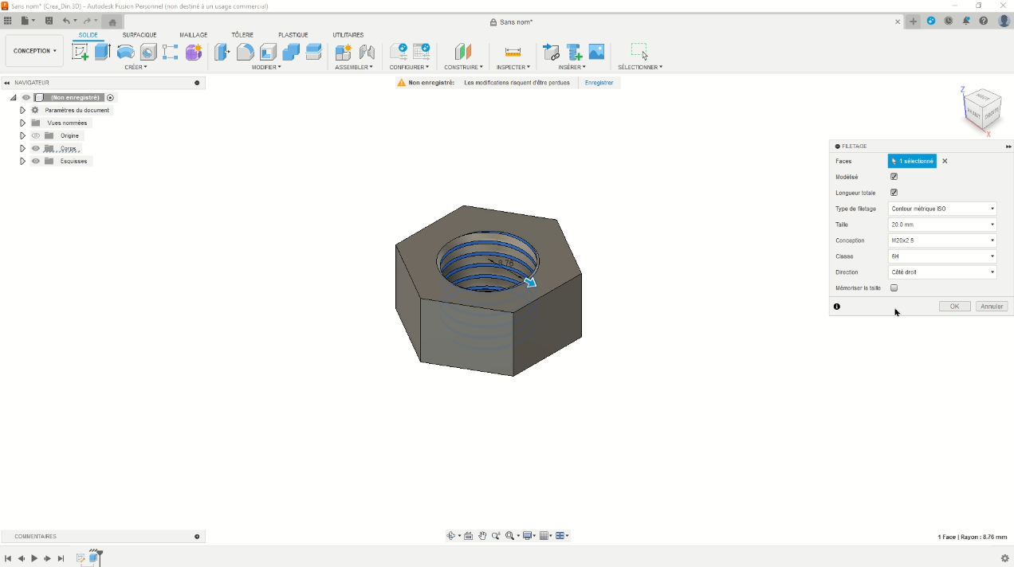1014x567 pixels.
Task: Open the Type de filetage dropdown
Action: click(942, 209)
